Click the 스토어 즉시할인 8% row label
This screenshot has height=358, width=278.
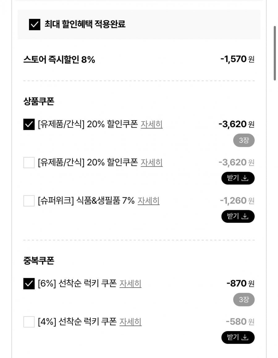59,60
